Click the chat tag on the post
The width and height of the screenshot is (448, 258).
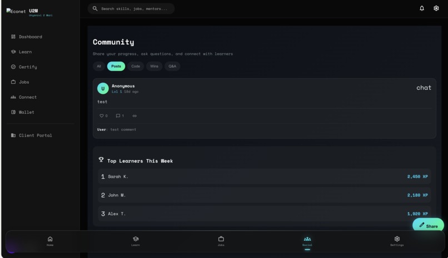tap(424, 88)
